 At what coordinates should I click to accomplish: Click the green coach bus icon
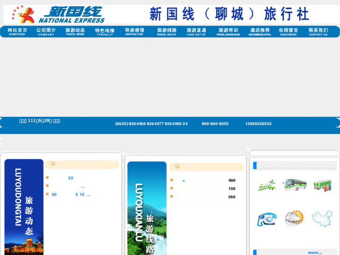295,185
